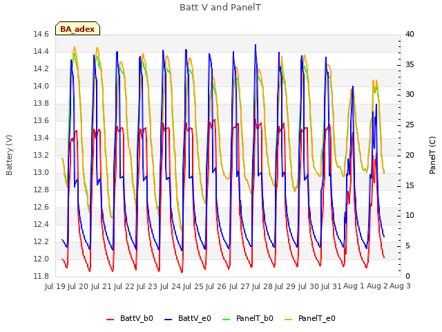Click the 12.2 tick on battery axis
Viewport: 442px width, 332px height.
41,241
